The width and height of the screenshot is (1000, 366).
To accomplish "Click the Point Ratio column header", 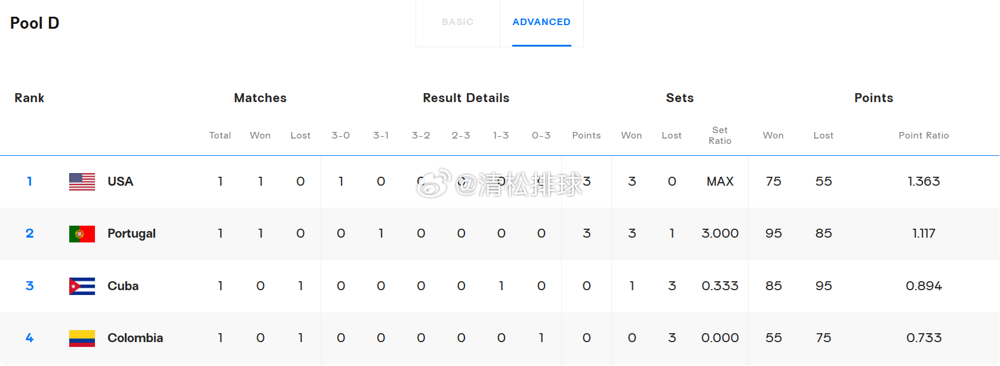I will [x=924, y=136].
